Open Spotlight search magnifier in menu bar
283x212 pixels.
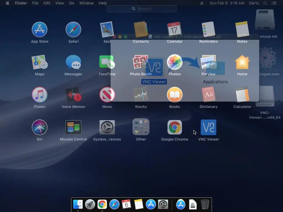tap(265, 3)
